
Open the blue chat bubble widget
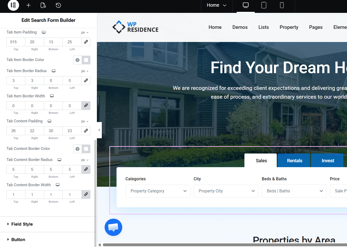point(113,227)
